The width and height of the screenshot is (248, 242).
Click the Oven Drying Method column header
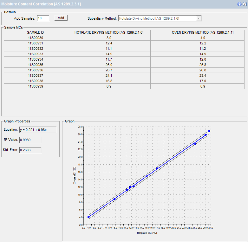click(x=203, y=32)
